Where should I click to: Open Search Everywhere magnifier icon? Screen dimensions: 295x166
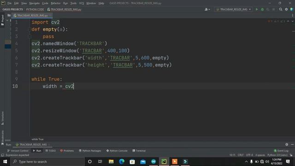tap(281, 9)
